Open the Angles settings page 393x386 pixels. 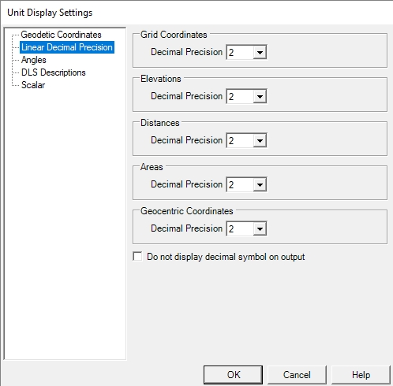[34, 60]
